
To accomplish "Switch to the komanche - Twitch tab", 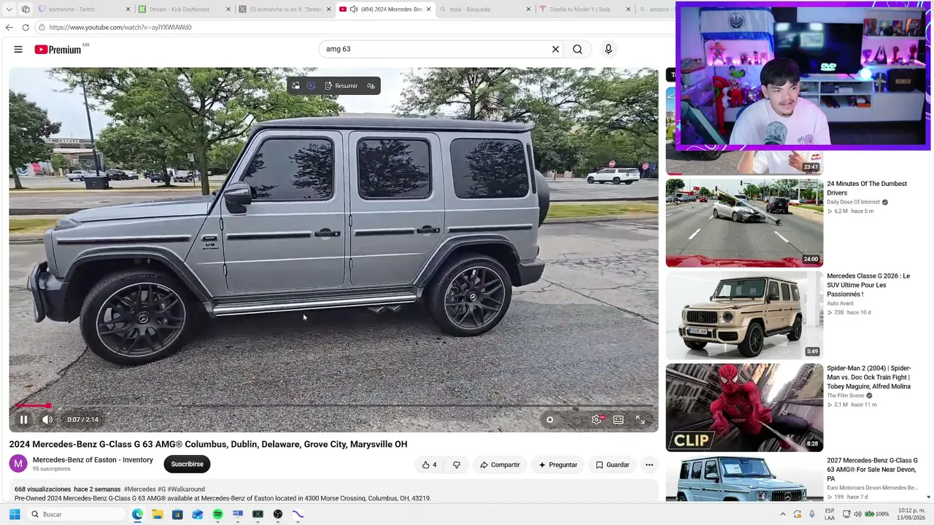I will 84,9.
